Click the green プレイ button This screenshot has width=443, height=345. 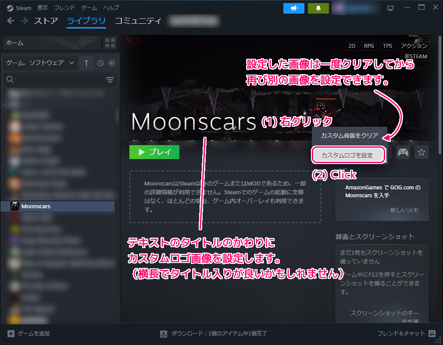[x=154, y=152]
